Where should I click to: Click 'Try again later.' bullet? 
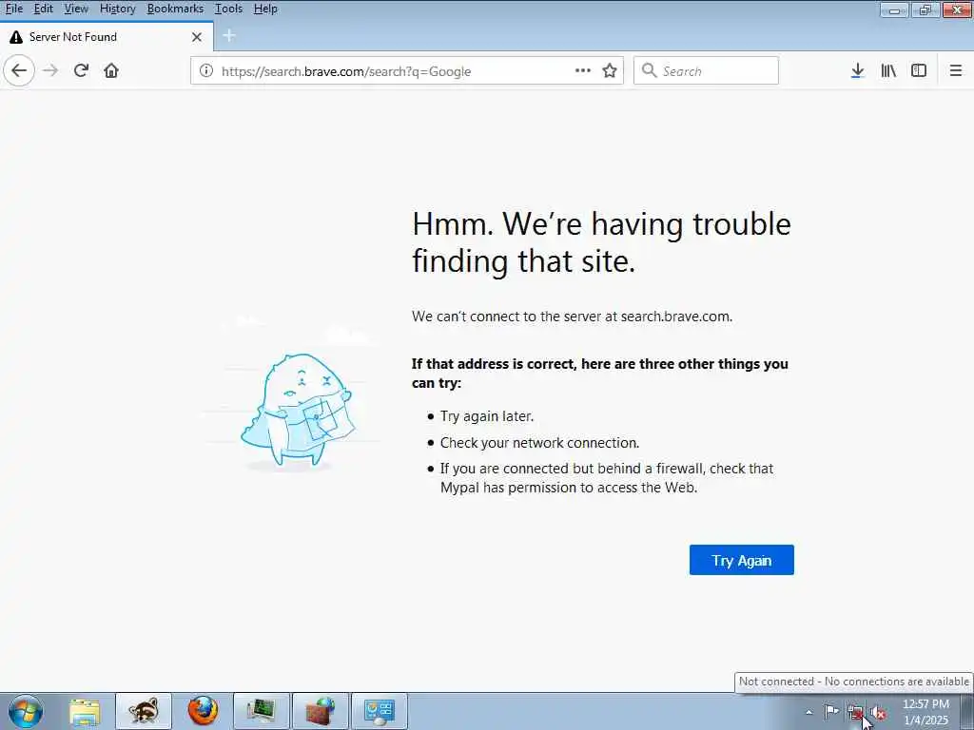pyautogui.click(x=487, y=416)
